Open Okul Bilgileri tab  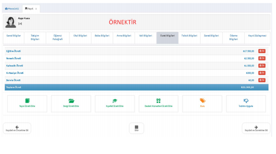[80, 38]
